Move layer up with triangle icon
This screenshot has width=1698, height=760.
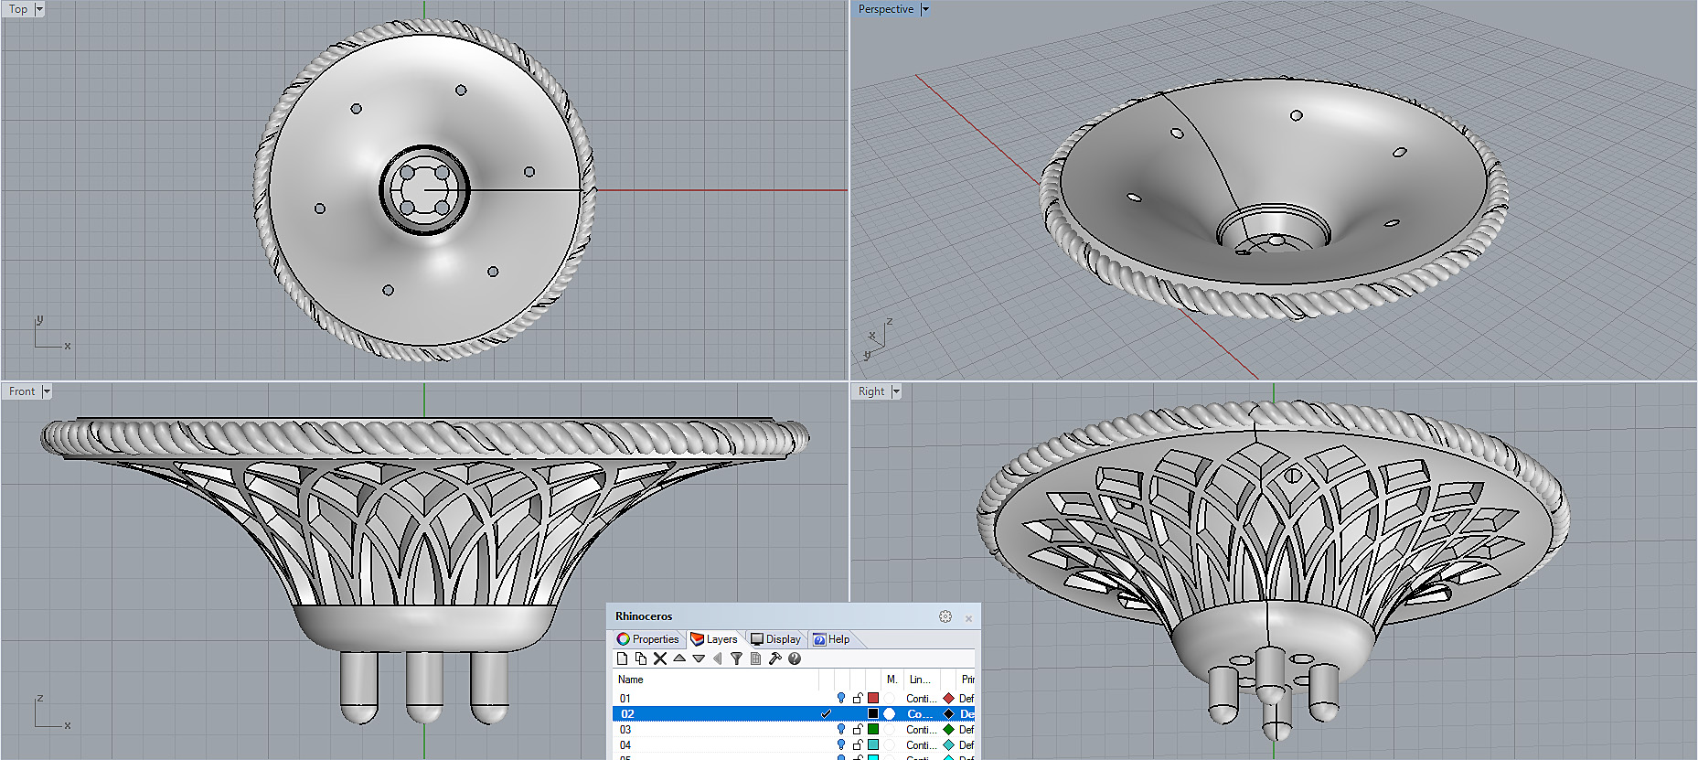[x=679, y=658]
